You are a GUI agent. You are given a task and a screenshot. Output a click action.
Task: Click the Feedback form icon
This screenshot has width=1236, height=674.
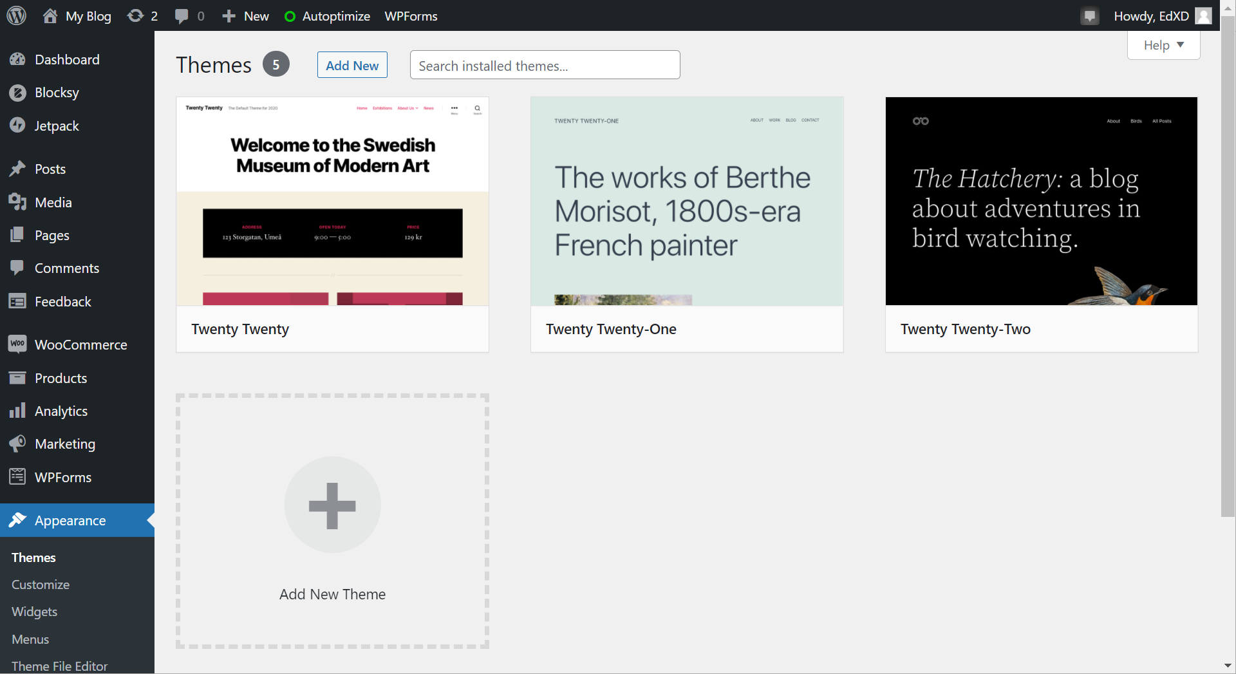[17, 301]
